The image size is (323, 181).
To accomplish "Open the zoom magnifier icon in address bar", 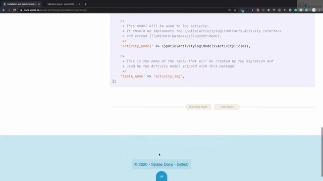I will pos(230,10).
